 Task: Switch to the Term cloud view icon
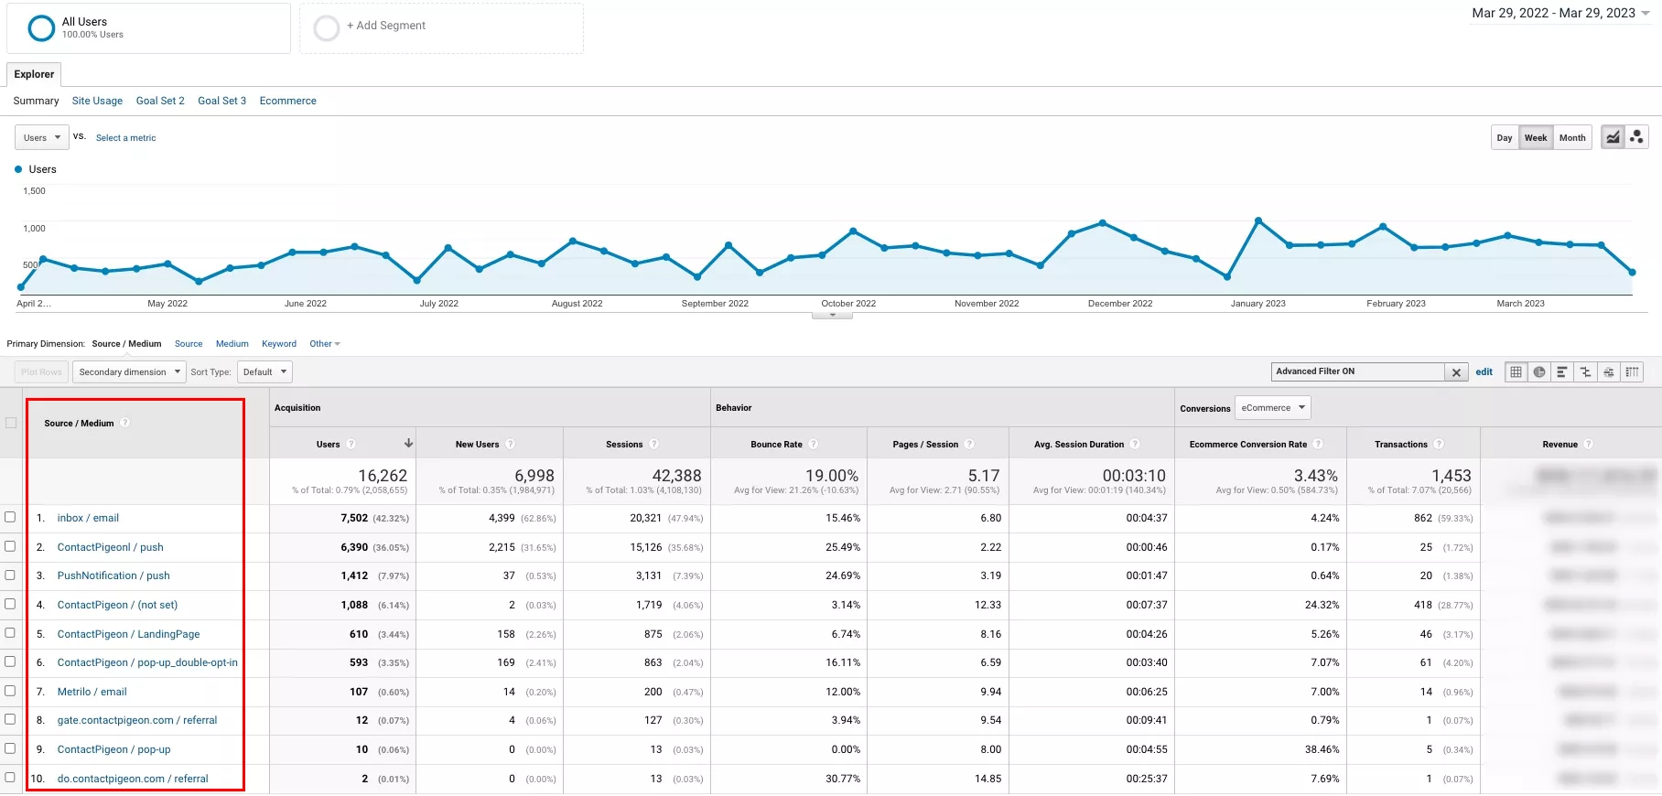pos(1609,371)
